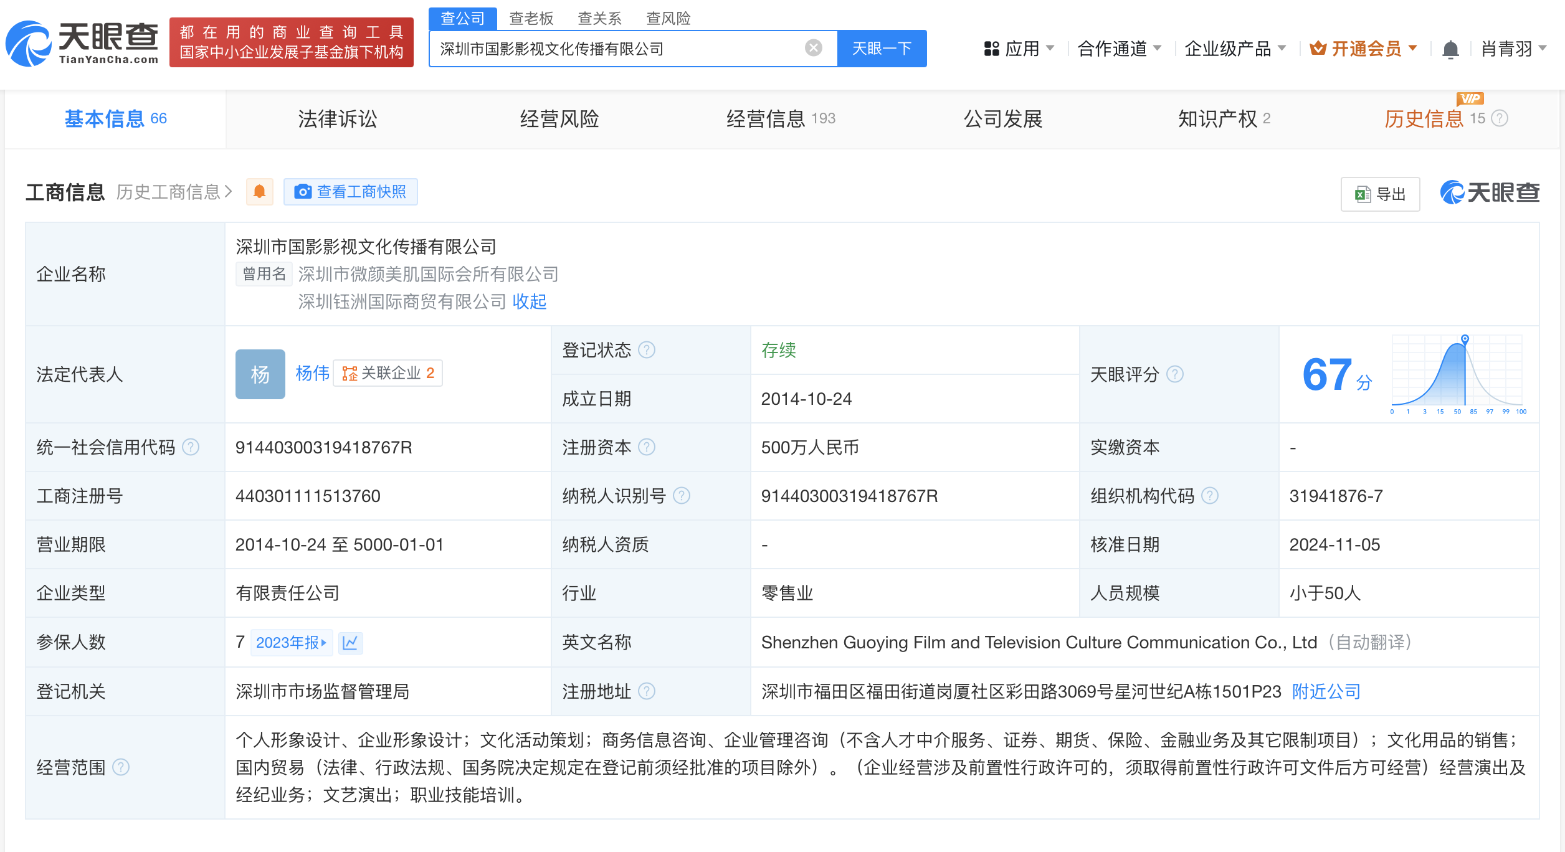The width and height of the screenshot is (1565, 852).
Task: Click the 关联企业 network icon
Action: click(x=350, y=373)
